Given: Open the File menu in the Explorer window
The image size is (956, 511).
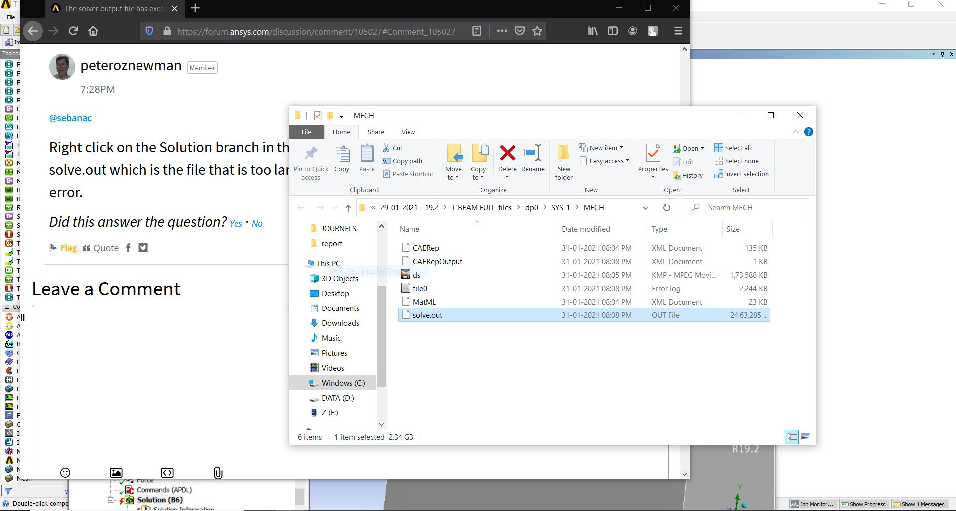Looking at the screenshot, I should (306, 132).
